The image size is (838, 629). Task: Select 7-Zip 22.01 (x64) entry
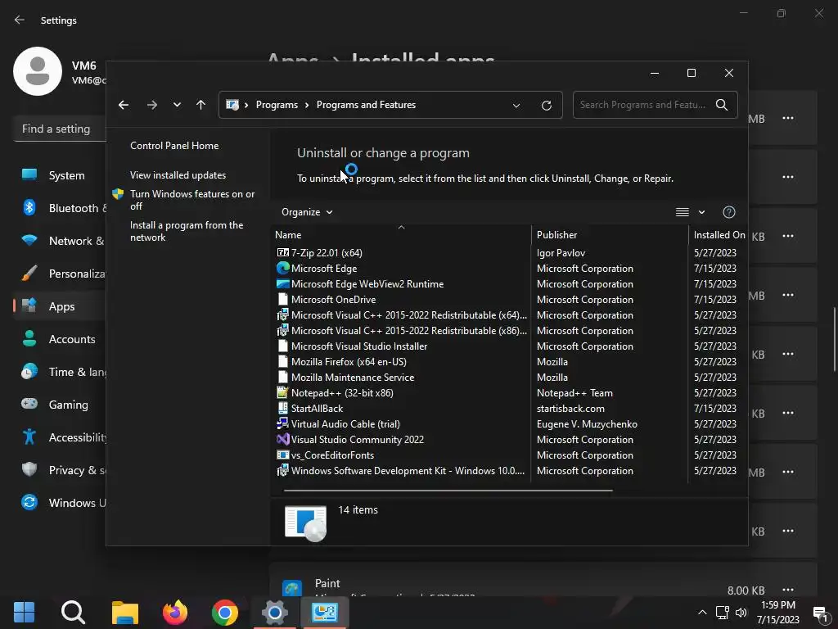click(x=327, y=252)
